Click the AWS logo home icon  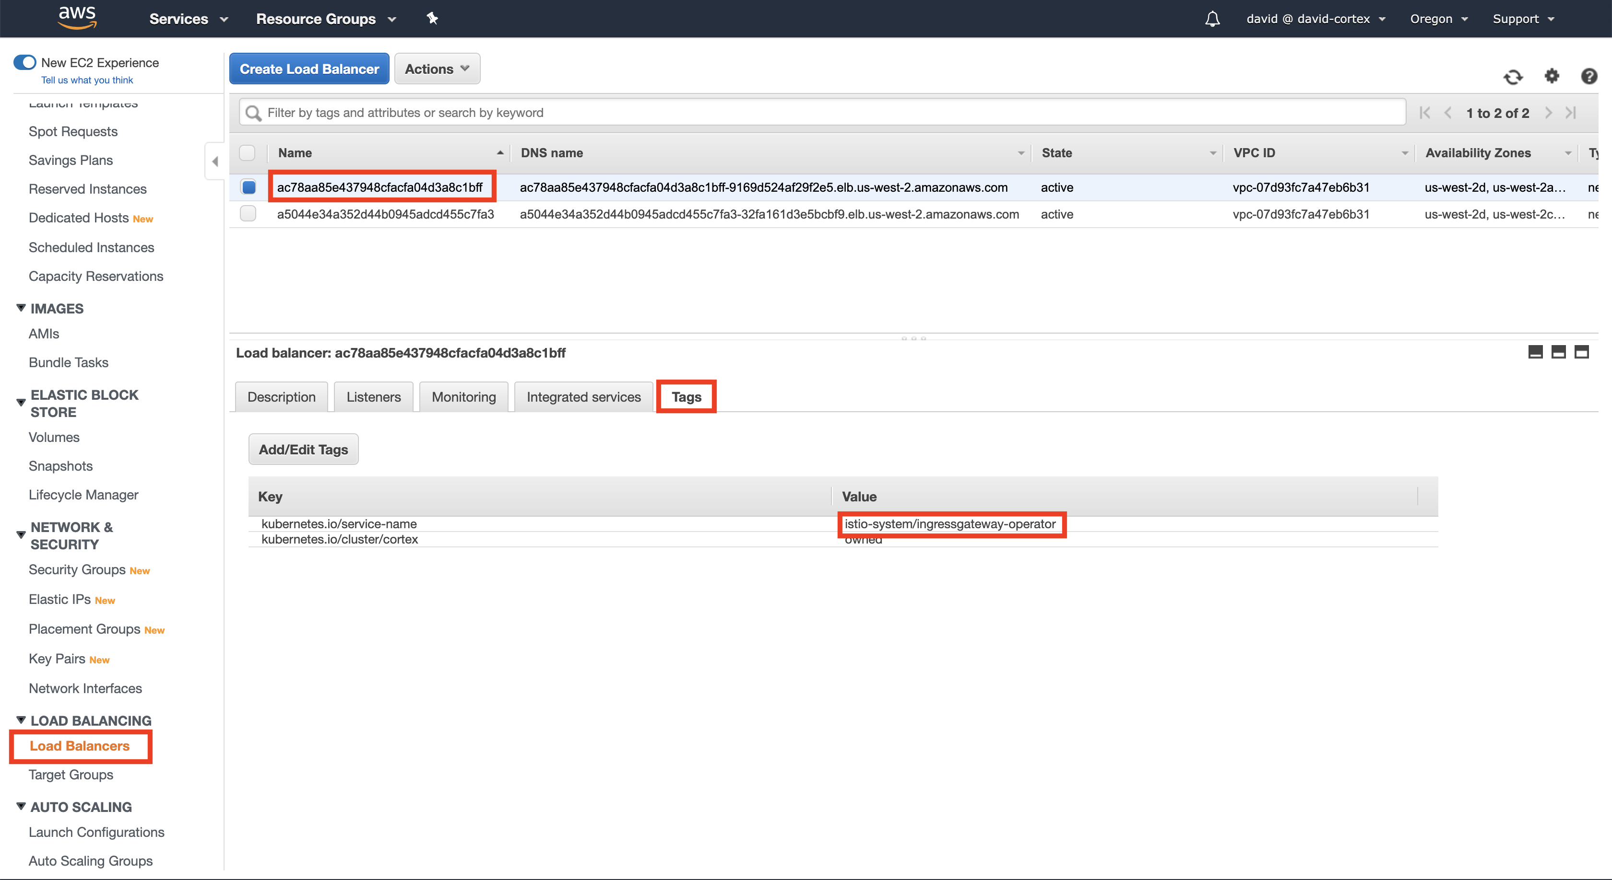[77, 18]
